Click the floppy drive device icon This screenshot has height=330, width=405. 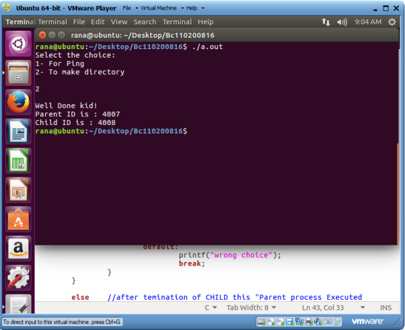pos(290,321)
